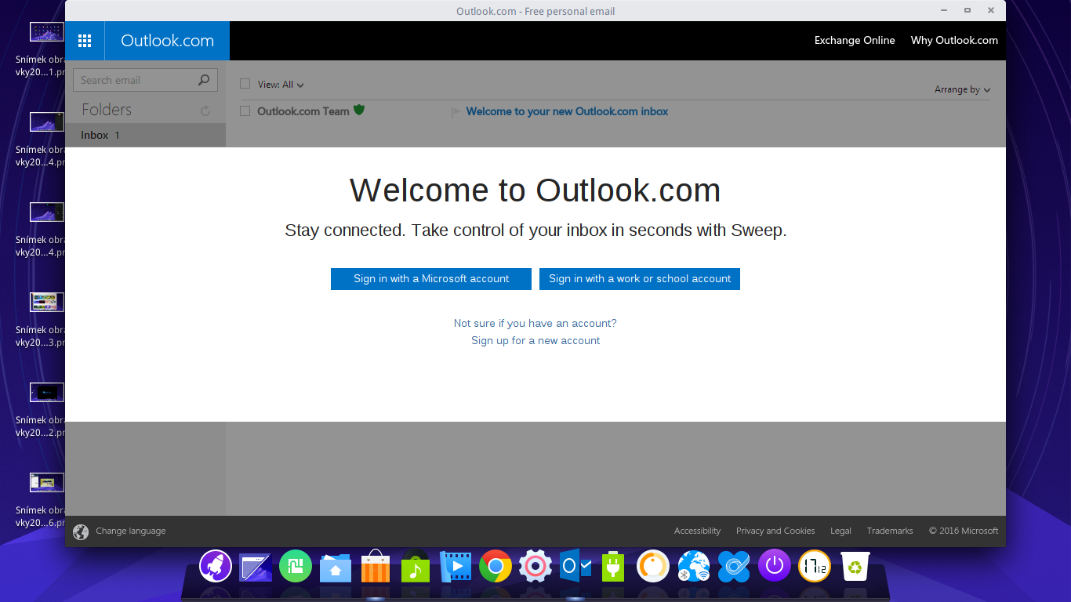Launch the blue video player in the dock
Image resolution: width=1071 pixels, height=602 pixels.
pos(456,566)
